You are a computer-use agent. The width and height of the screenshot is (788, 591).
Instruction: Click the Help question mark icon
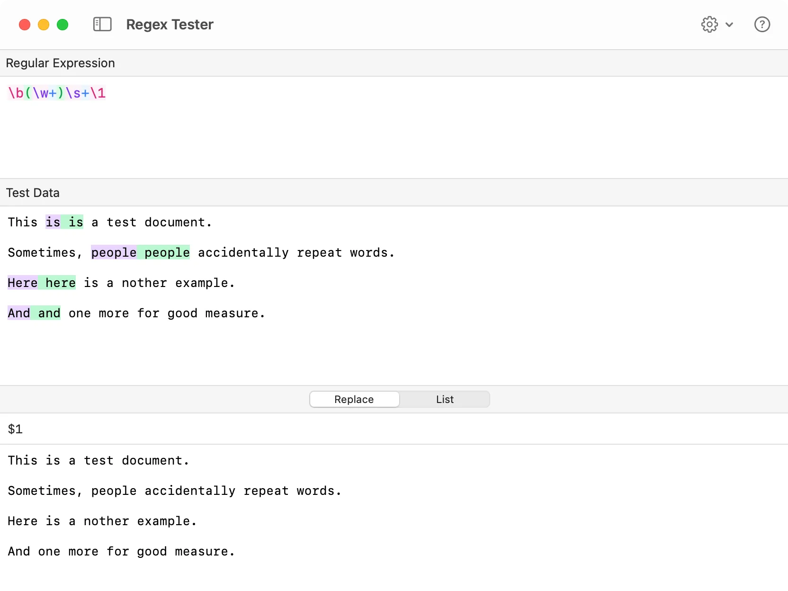[x=762, y=24]
